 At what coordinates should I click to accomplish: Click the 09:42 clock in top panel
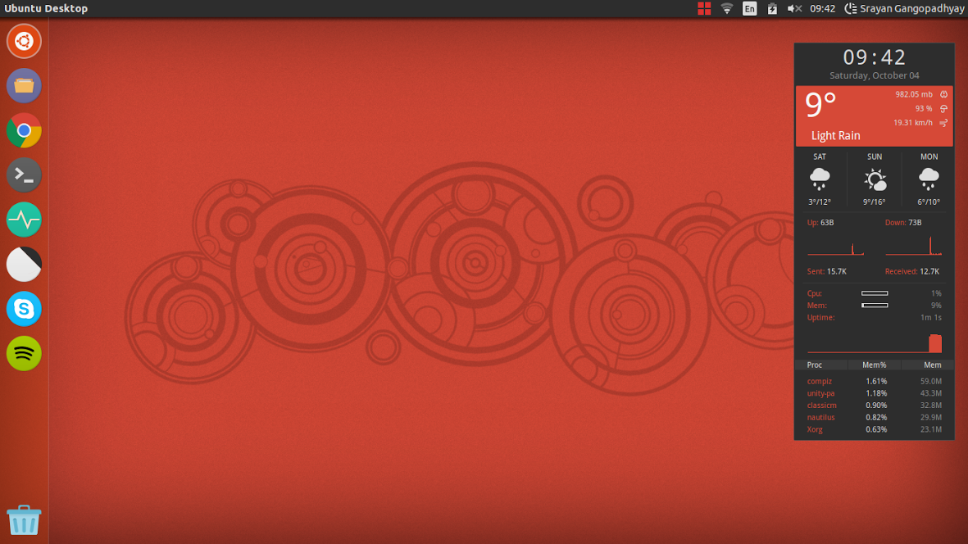pyautogui.click(x=822, y=9)
